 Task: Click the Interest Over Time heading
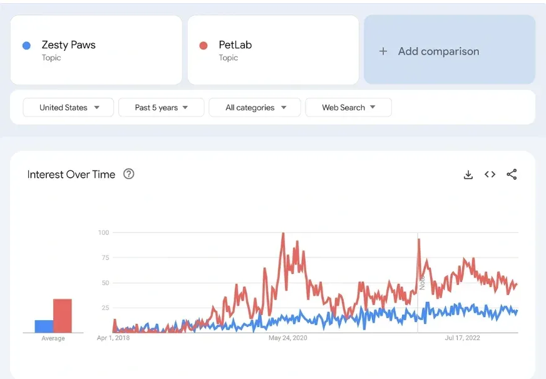[x=71, y=175]
